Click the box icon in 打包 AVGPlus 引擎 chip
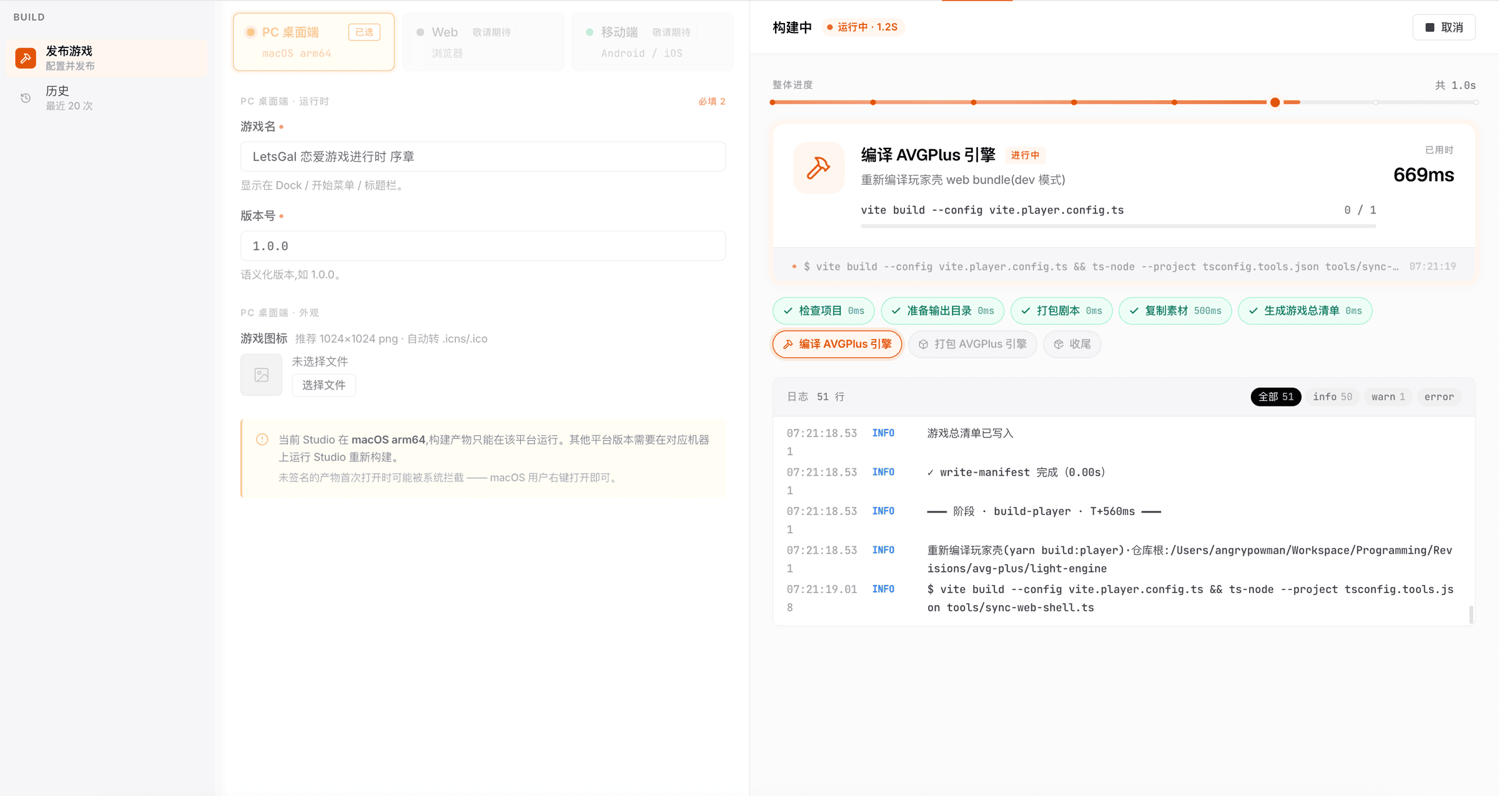The image size is (1499, 796). tap(923, 344)
